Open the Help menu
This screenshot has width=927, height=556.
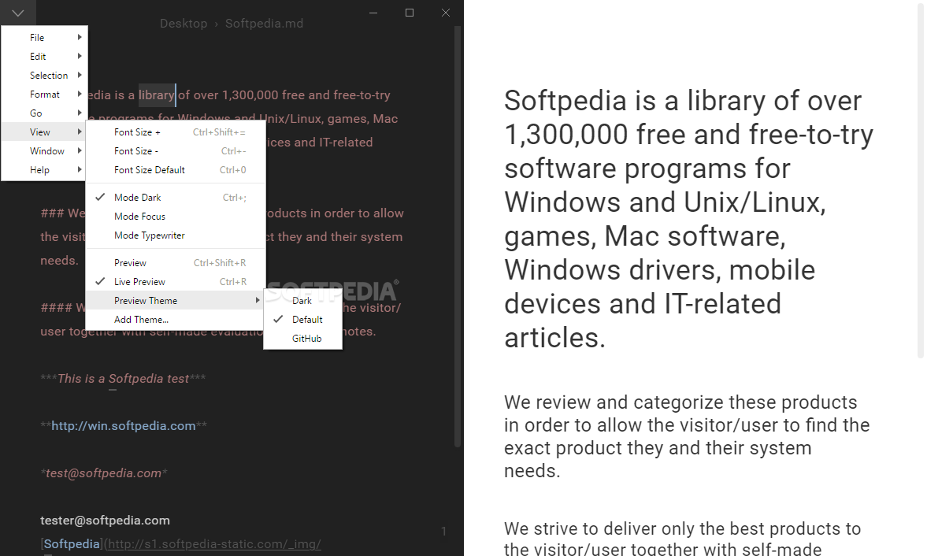[x=44, y=169]
